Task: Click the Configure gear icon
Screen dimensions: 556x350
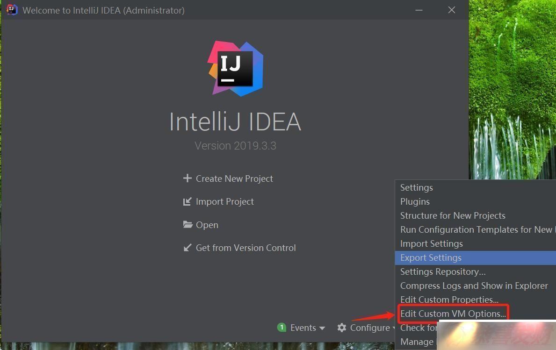Action: 342,327
